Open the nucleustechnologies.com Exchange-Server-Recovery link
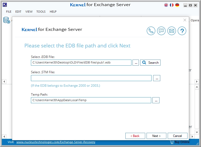This screenshot has height=147, width=201. (56, 142)
